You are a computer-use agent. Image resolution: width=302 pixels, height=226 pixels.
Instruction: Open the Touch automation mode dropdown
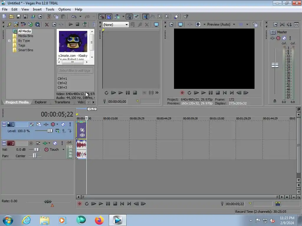[x=63, y=149]
